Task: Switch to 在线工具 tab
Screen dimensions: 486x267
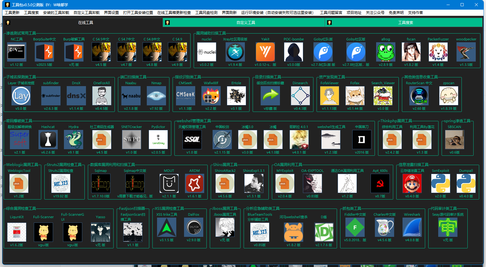Action: (83, 22)
